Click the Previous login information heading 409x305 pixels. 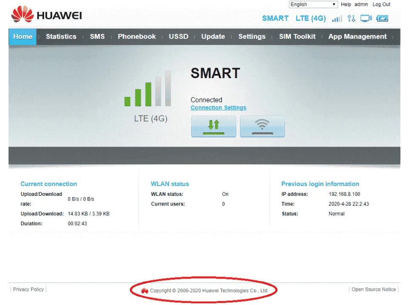(x=320, y=184)
